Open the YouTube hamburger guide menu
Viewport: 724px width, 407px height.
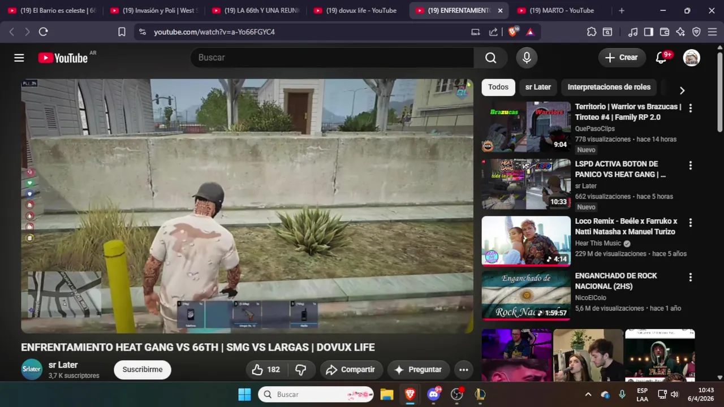pos(19,58)
